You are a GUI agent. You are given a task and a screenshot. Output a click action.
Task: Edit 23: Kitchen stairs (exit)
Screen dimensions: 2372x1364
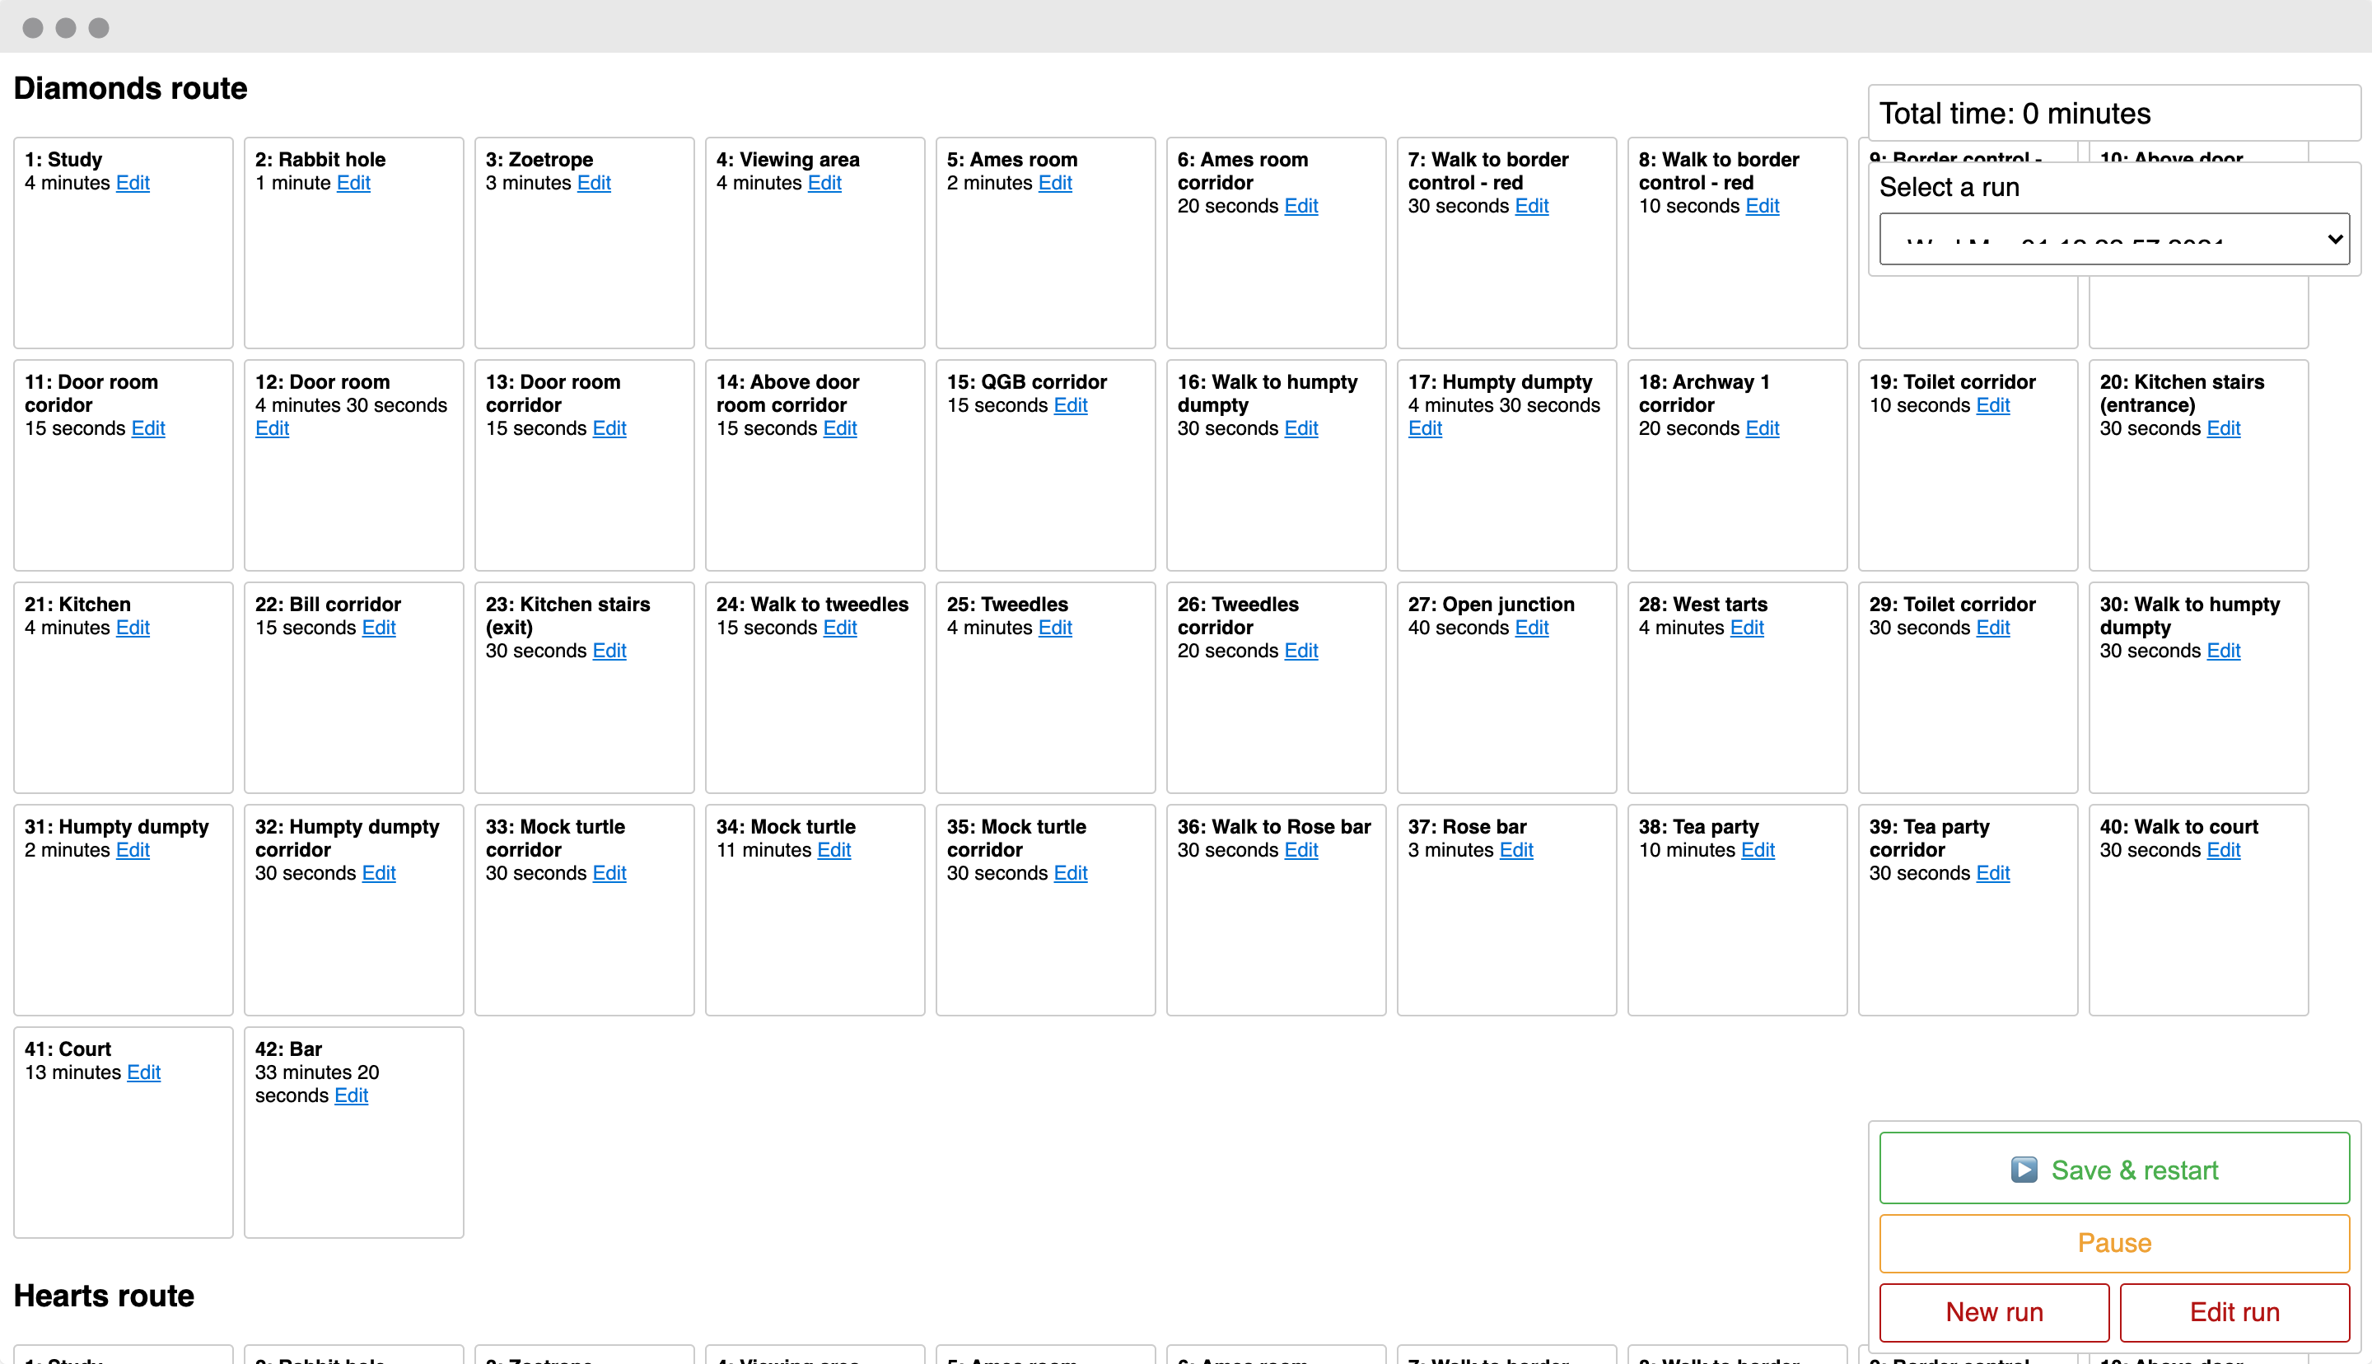(609, 650)
